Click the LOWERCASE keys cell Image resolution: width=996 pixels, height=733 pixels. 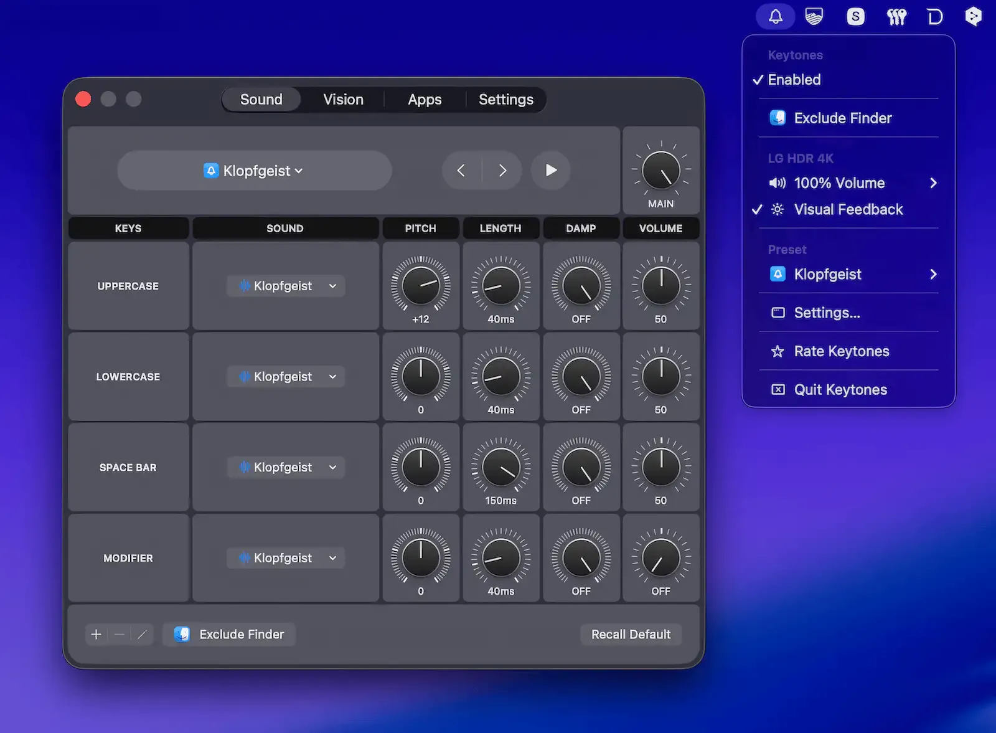tap(128, 376)
